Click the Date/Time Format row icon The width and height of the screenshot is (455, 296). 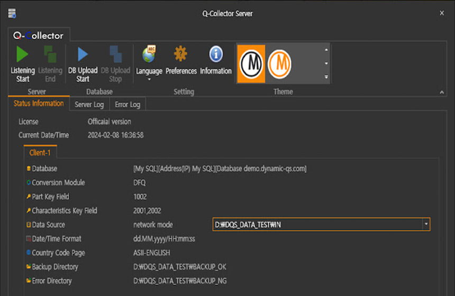pyautogui.click(x=29, y=238)
